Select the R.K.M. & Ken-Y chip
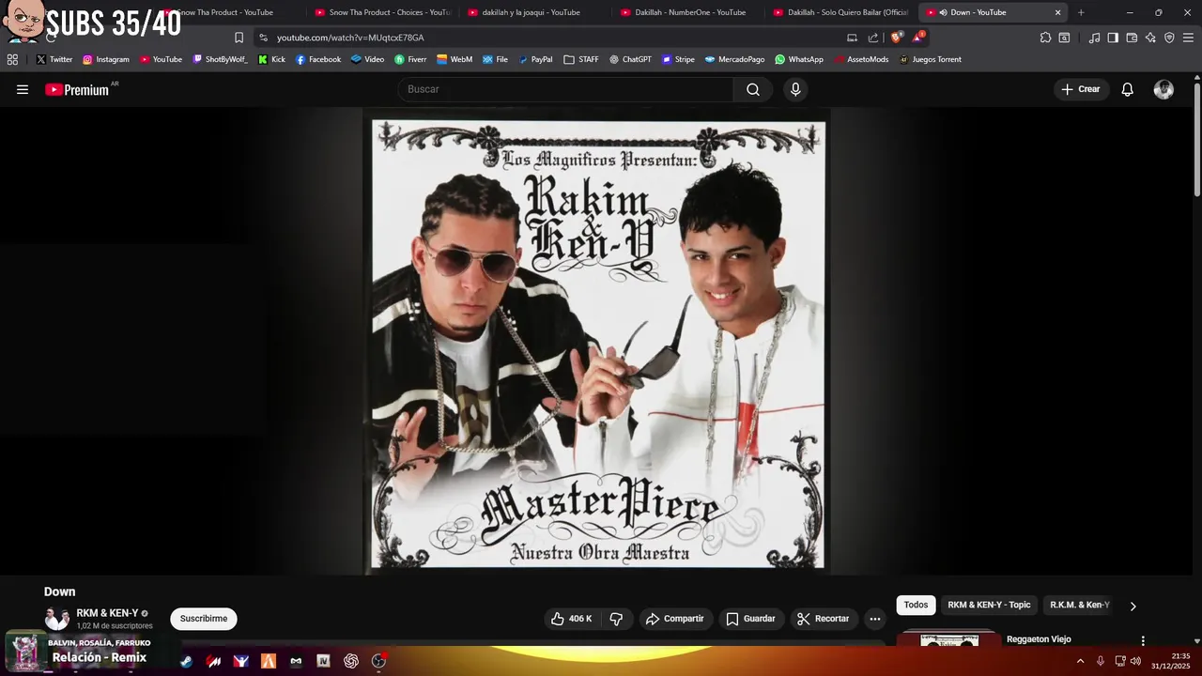This screenshot has height=676, width=1202. [x=1080, y=605]
